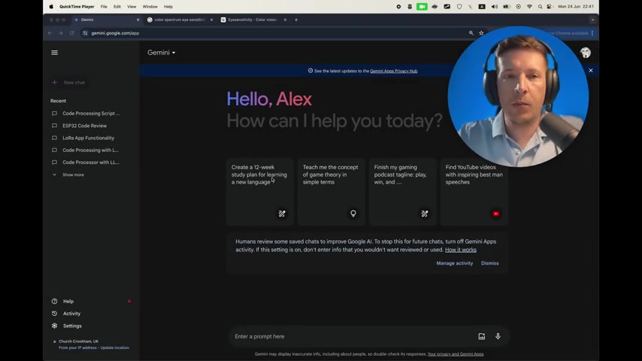
Task: Click the upload image icon in the prompt box
Action: [481, 336]
